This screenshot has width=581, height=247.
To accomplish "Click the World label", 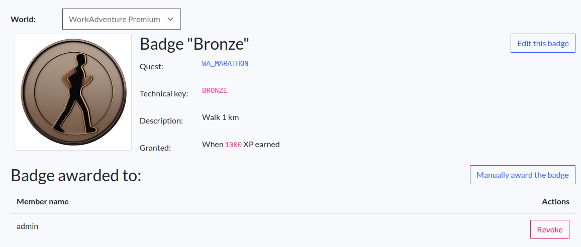I will coord(23,20).
